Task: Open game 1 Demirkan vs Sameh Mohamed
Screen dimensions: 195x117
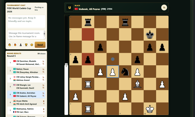Action: coord(26,63)
